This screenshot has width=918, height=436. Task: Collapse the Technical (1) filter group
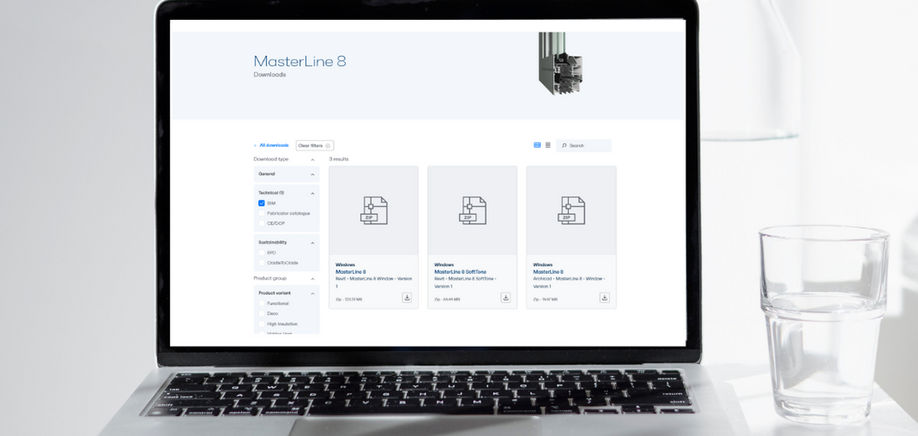312,194
